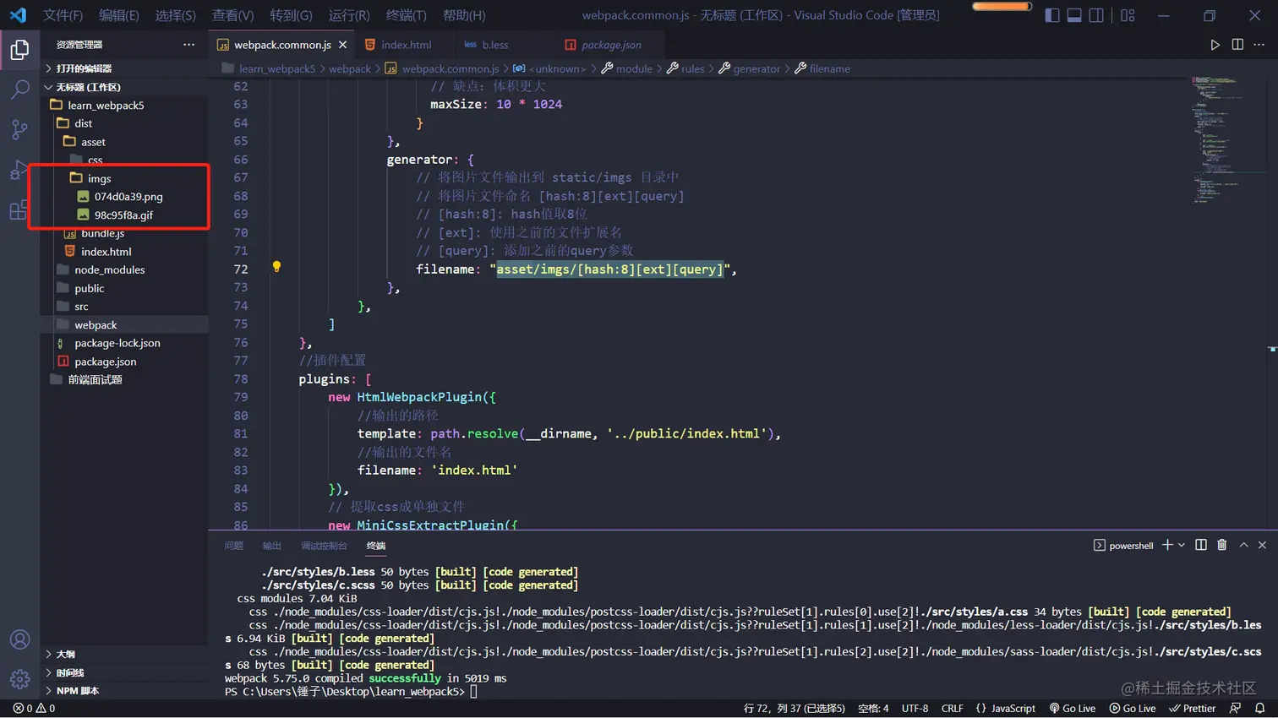Run the current file with play icon

(1215, 45)
